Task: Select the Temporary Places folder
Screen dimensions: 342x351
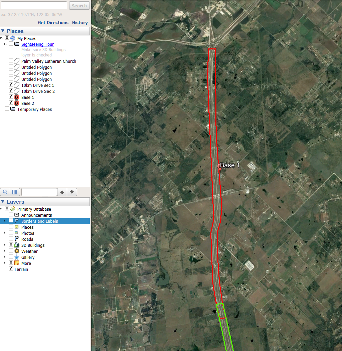Action: (34, 109)
